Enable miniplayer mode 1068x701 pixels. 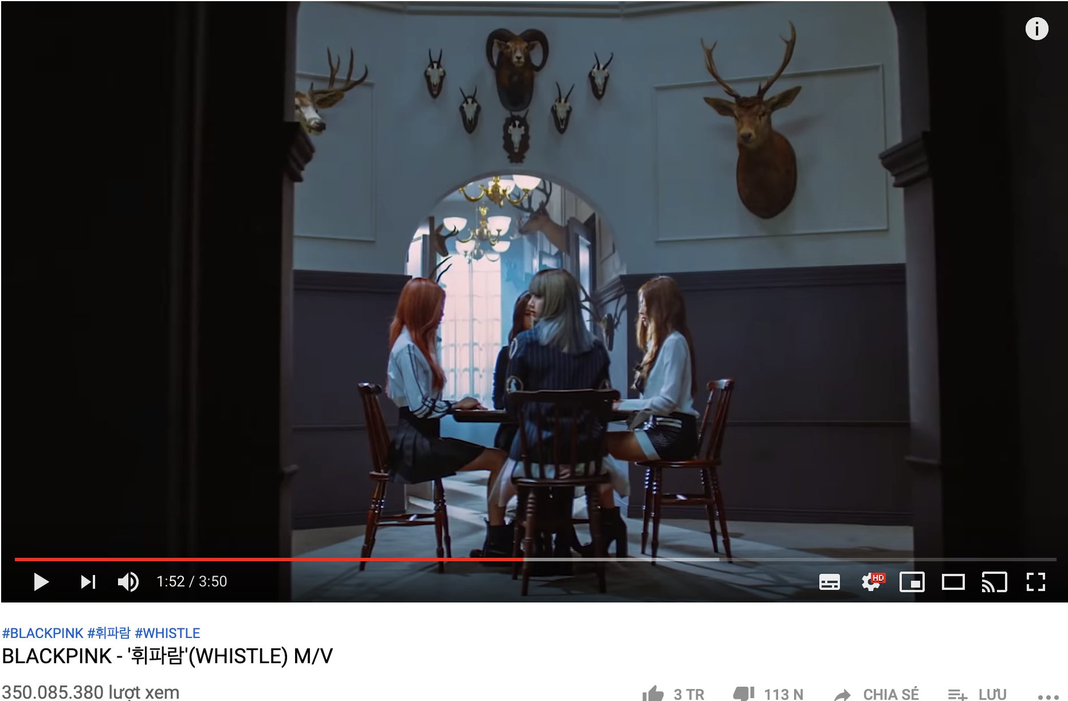pos(912,582)
